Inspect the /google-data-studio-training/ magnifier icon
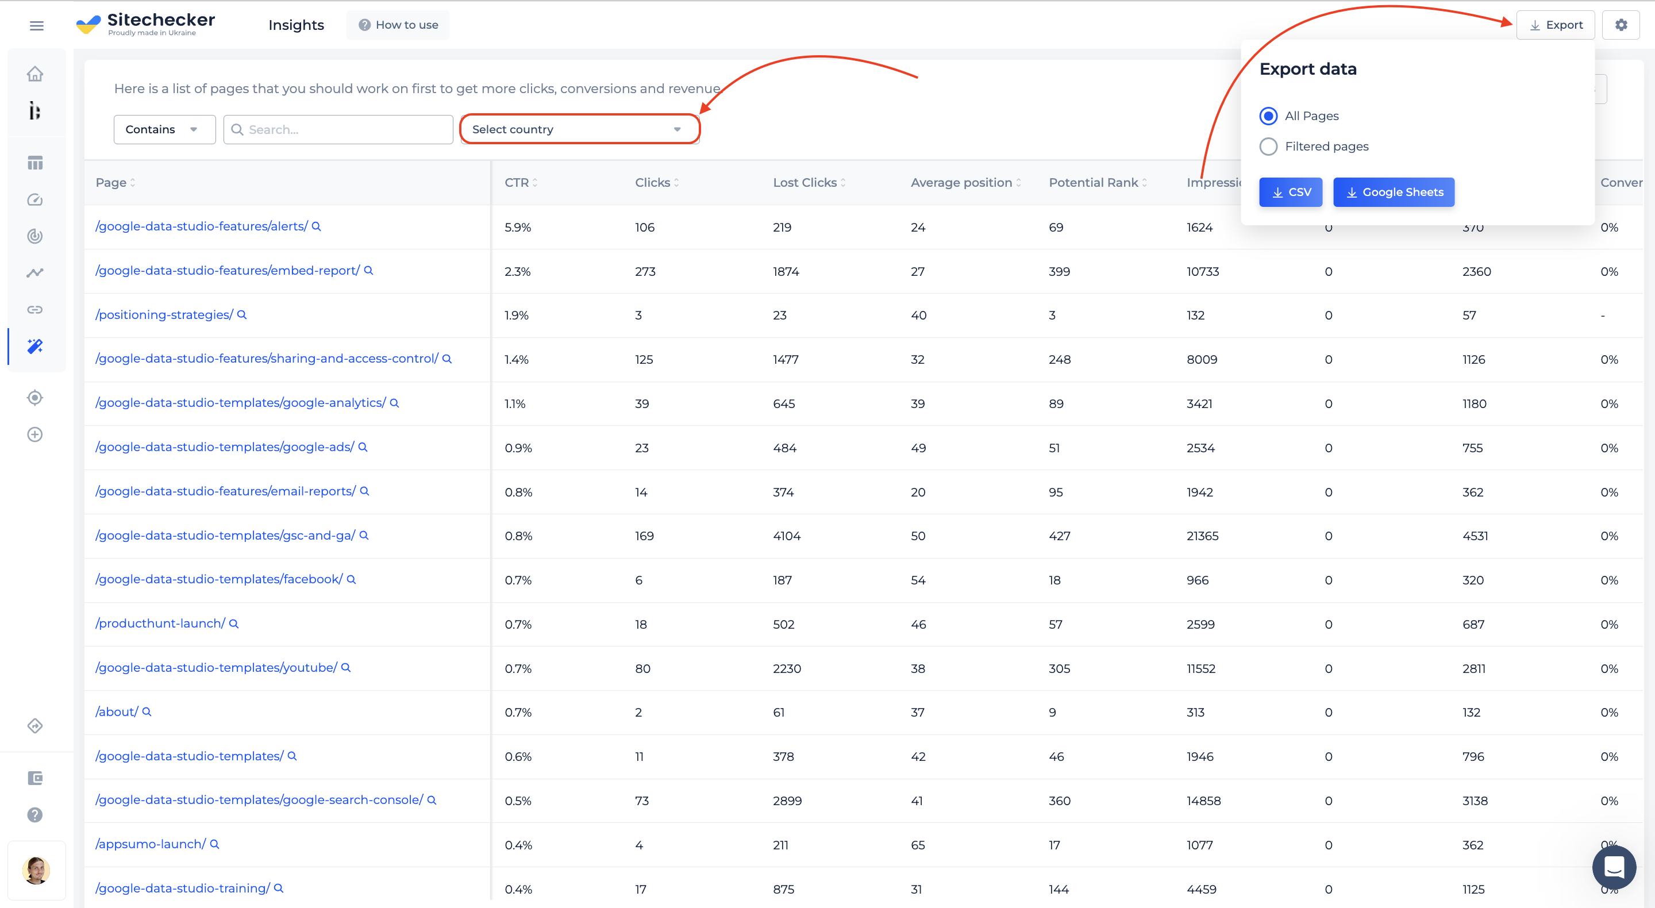 [279, 888]
